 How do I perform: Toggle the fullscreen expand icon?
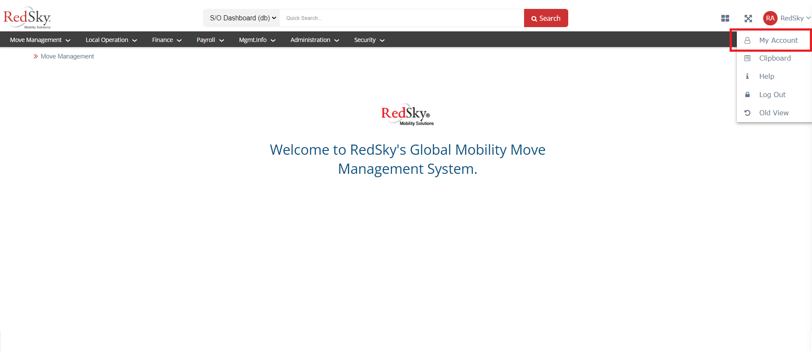748,18
